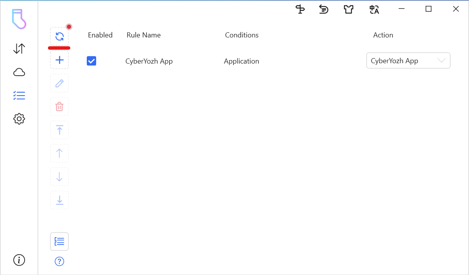Viewport: 469px width, 275px height.
Task: Move rule up one position
Action: [x=59, y=153]
